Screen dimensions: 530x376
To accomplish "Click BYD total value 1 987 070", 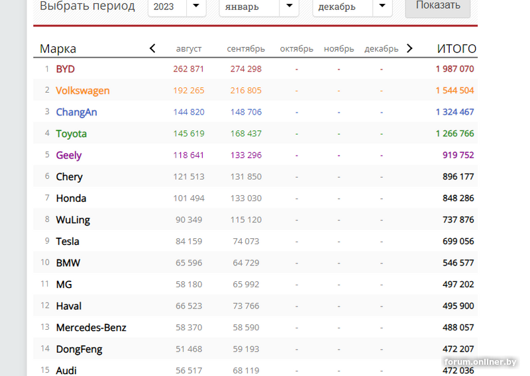I will pyautogui.click(x=454, y=69).
